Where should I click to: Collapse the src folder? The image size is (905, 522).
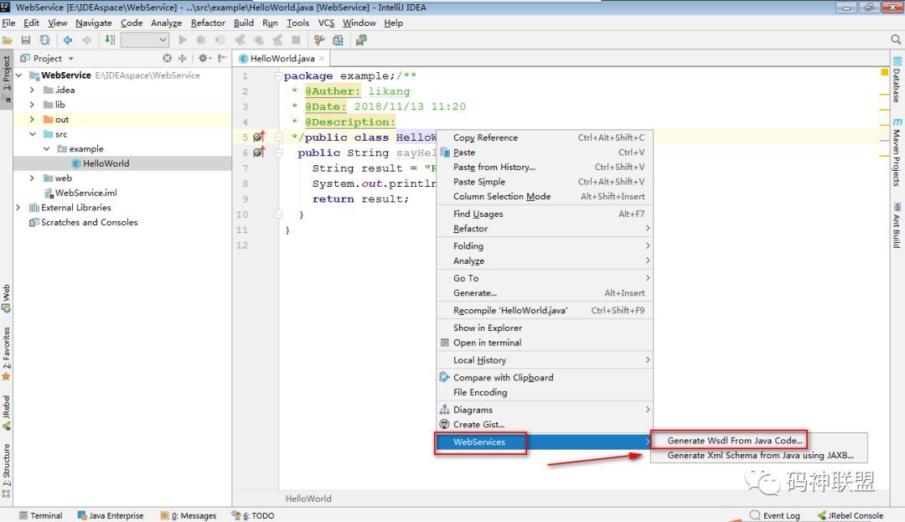(33, 134)
